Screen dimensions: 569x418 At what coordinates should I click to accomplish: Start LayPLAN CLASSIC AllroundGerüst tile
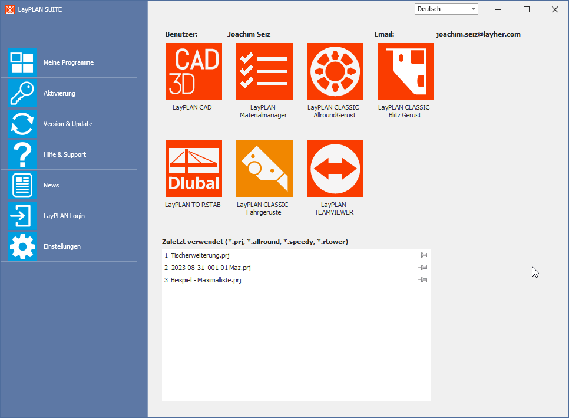coord(335,71)
